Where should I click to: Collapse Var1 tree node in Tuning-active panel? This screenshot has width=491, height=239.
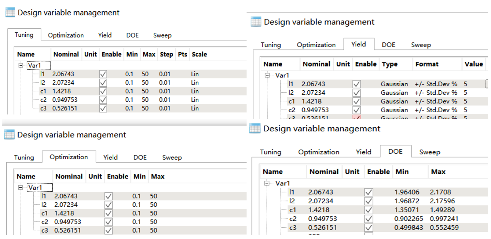tap(21, 65)
